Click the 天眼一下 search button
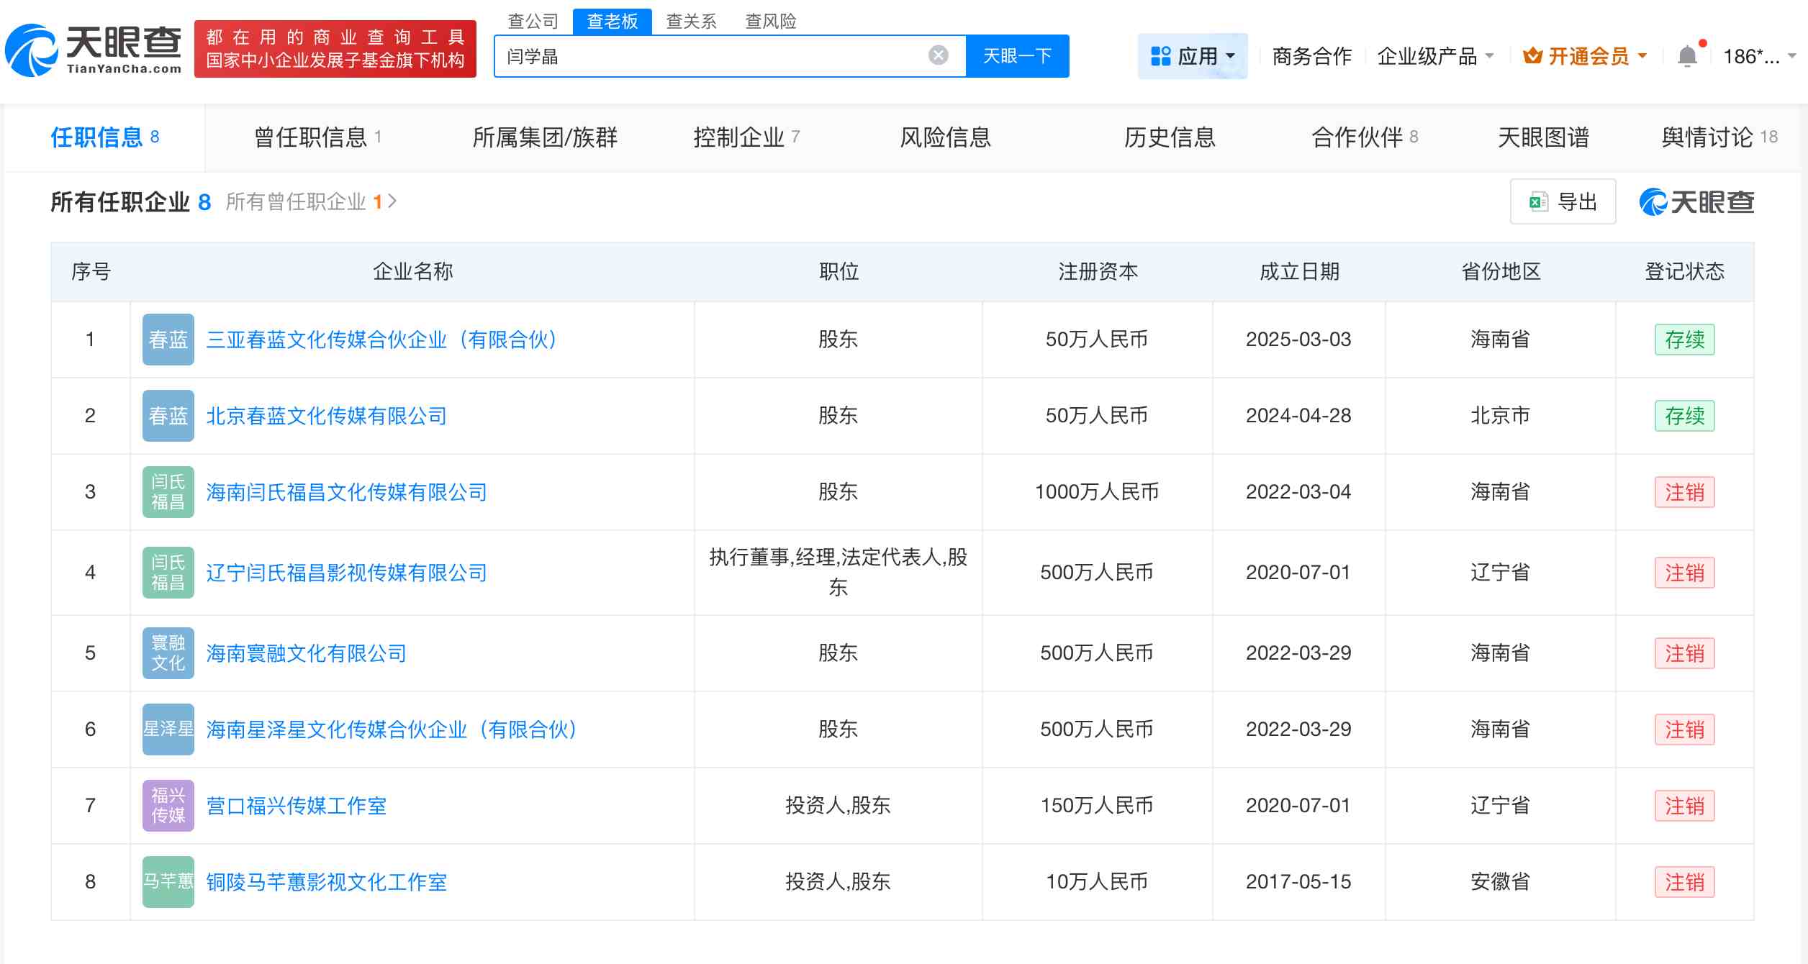 coord(1017,55)
